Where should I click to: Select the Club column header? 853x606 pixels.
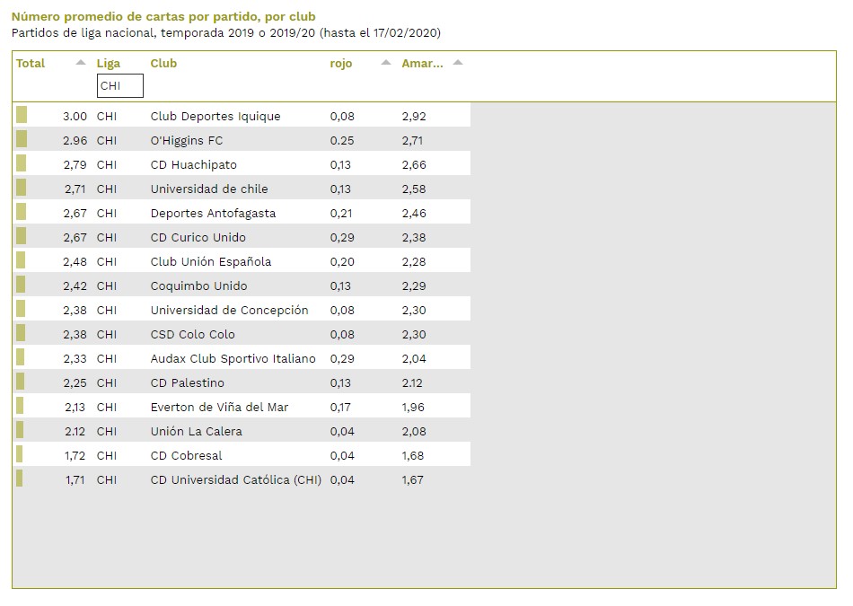pos(163,64)
